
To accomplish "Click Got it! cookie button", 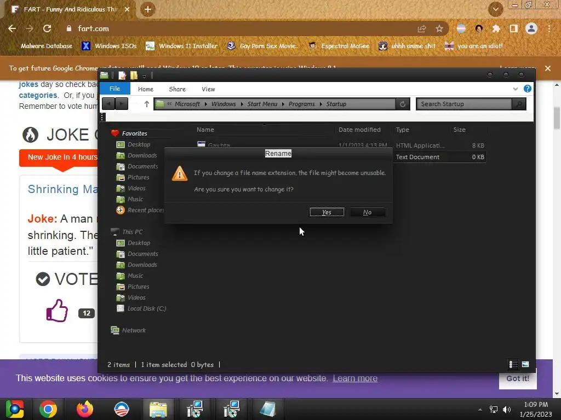I will (518, 378).
